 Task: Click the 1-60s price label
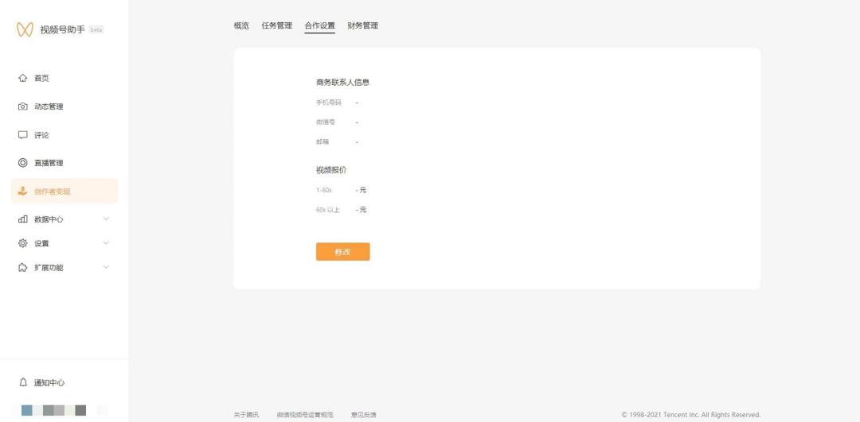pos(323,190)
